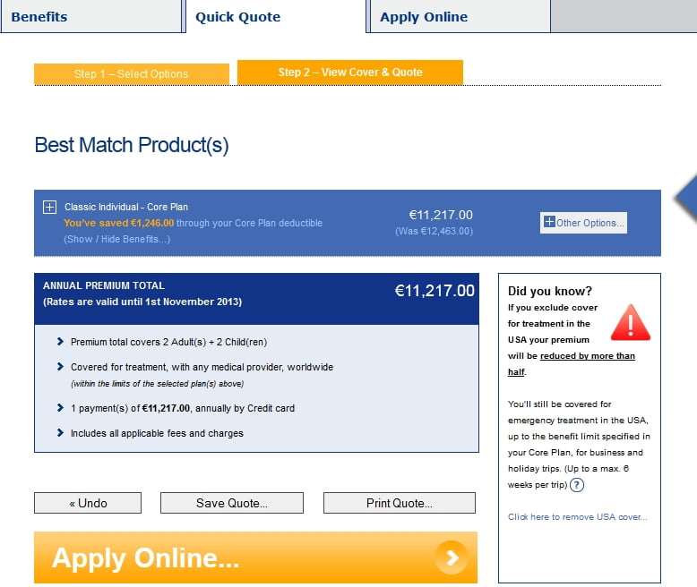Viewport: 697px width, 587px height.
Task: Select Step 2 – View Cover & Quote
Action: coord(350,72)
